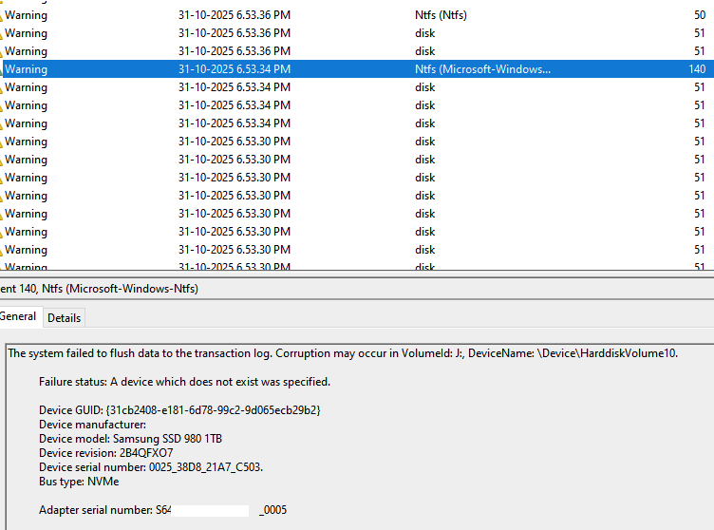Screen dimensions: 714x530
Task: Click the Adapter serial number line
Action: tap(162, 510)
